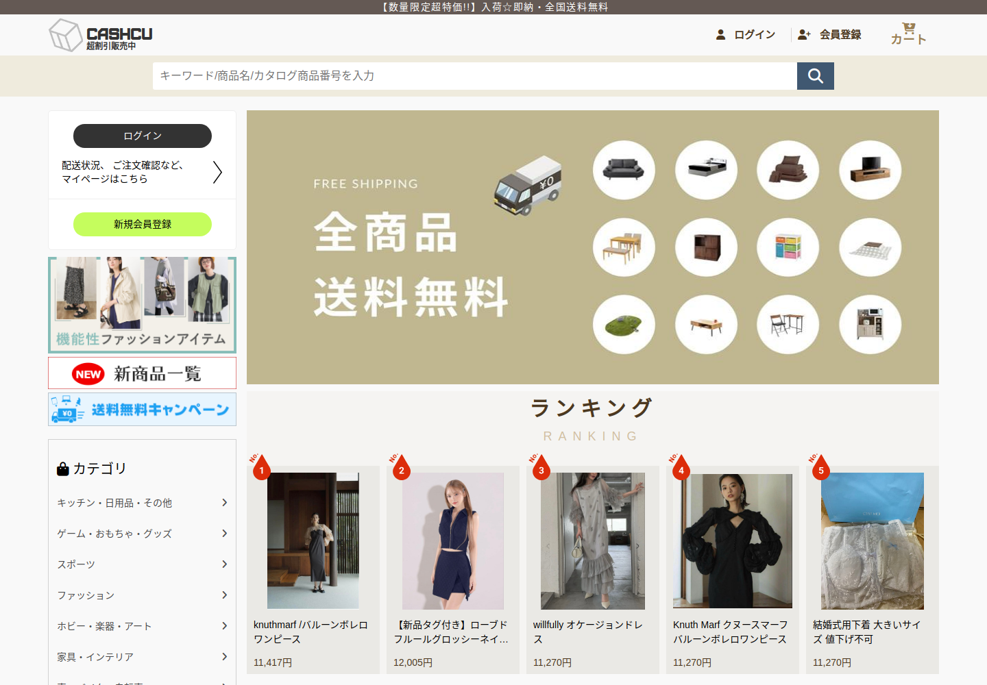Click the magnifier search button
This screenshot has height=685, width=987.
pyautogui.click(x=816, y=76)
